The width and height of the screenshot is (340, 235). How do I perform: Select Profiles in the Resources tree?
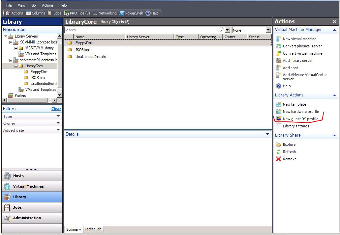[x=20, y=95]
